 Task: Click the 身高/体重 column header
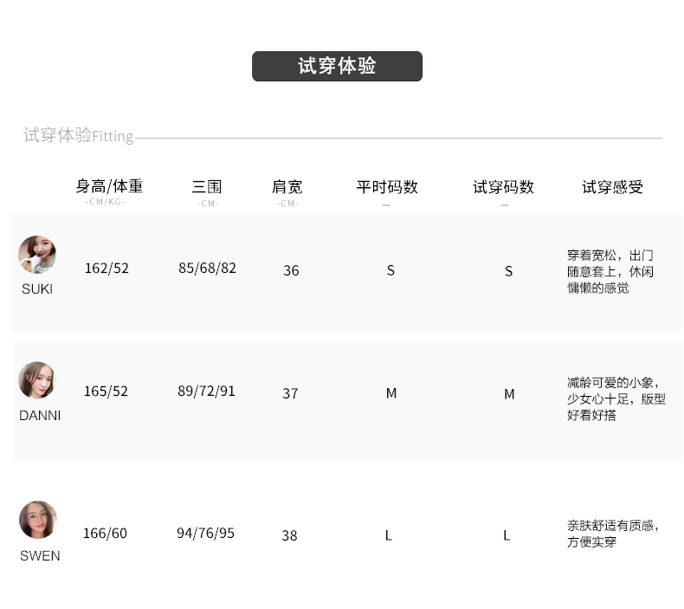coord(109,186)
